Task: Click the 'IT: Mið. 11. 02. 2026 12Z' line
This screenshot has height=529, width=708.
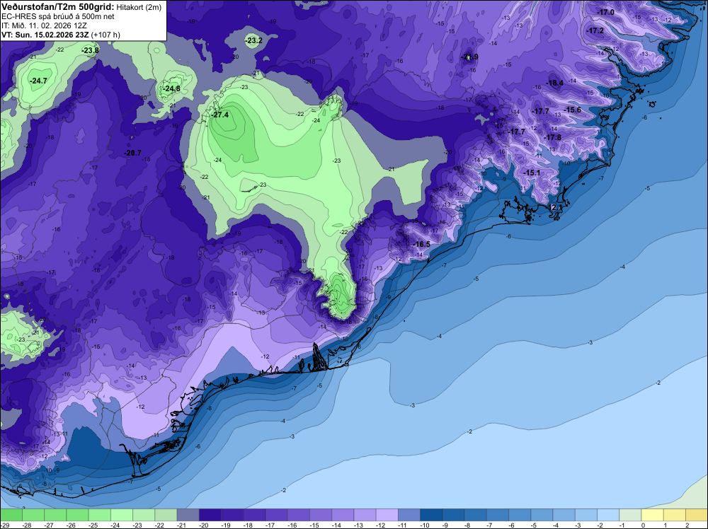Action: click(x=44, y=25)
